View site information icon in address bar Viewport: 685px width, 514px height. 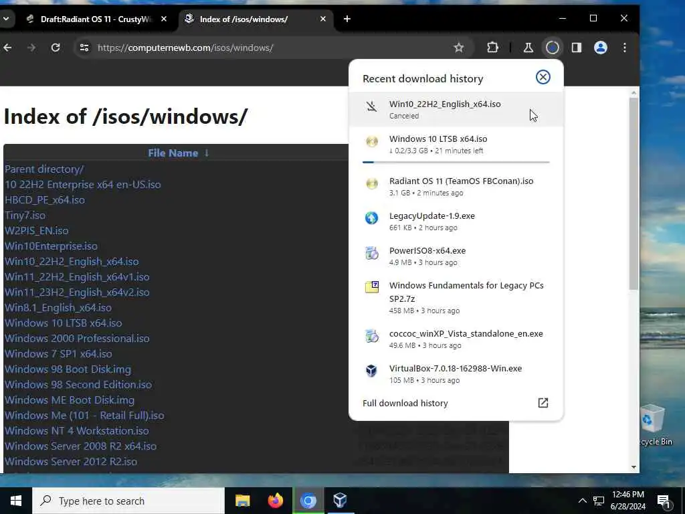(x=84, y=48)
